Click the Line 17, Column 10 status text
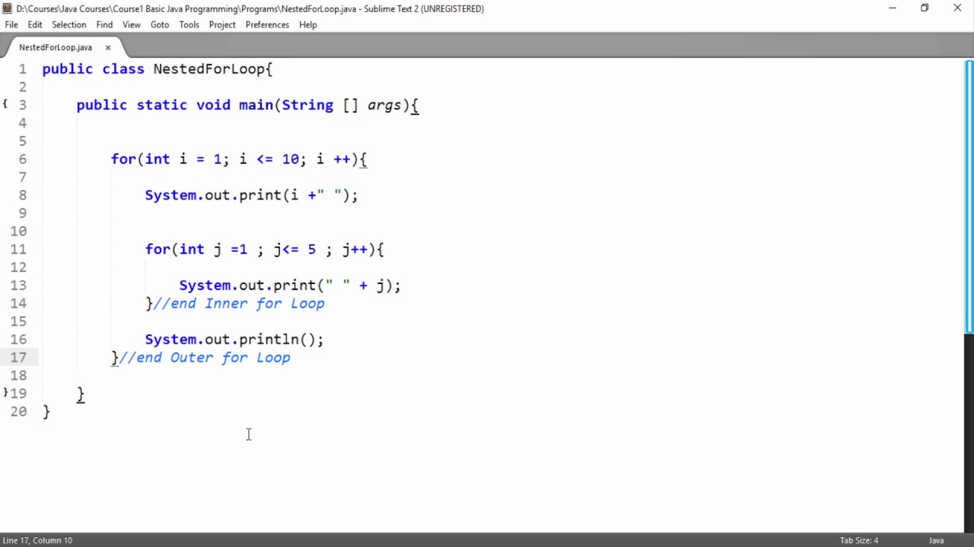This screenshot has height=547, width=974. point(37,540)
